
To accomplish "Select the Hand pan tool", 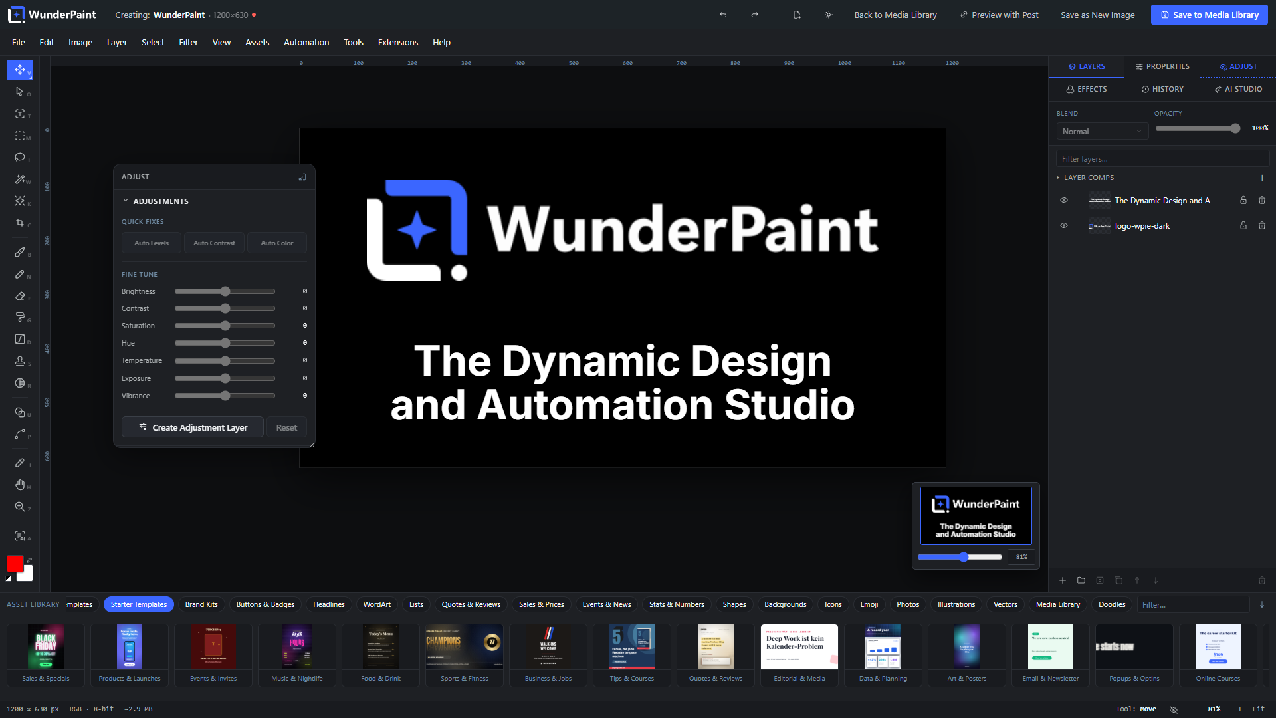I will pos(20,485).
